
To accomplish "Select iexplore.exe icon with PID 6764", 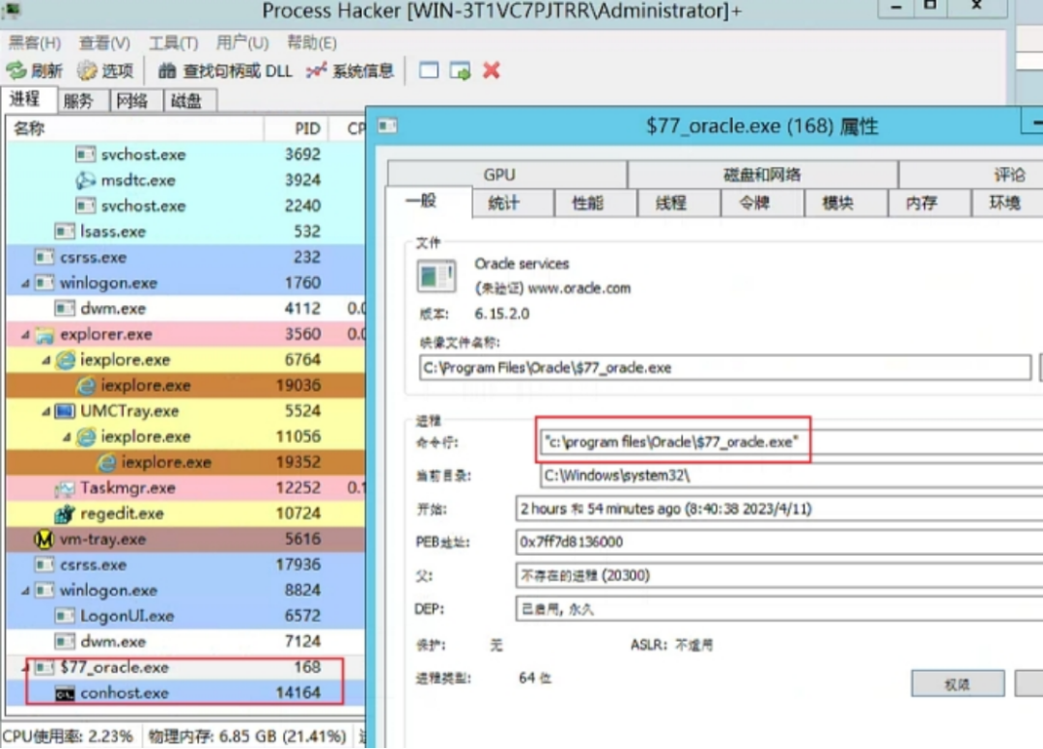I will (x=66, y=360).
